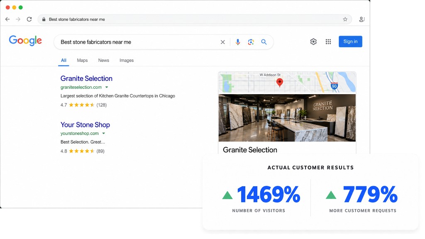The width and height of the screenshot is (425, 239).
Task: Switch to the Images tab
Action: click(127, 61)
